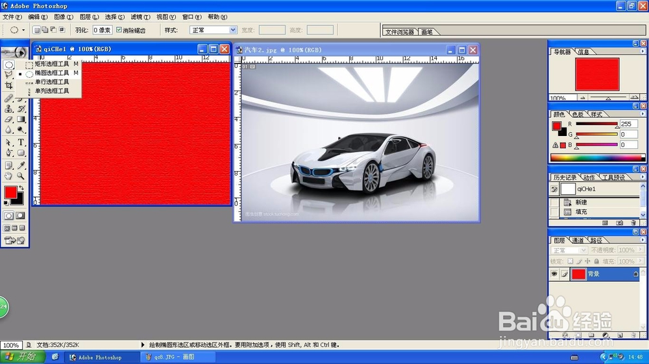
Task: Select the Blur tool
Action: coord(8,130)
